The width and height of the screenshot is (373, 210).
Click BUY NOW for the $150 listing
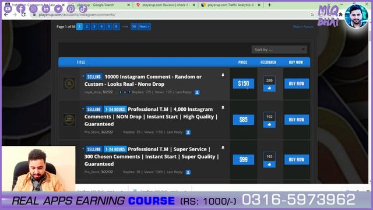coord(297,83)
